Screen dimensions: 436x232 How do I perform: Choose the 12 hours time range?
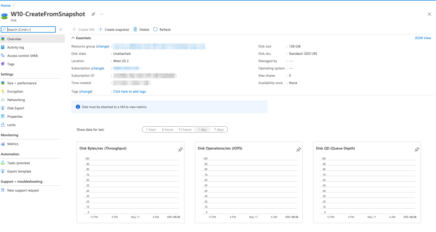coord(185,130)
